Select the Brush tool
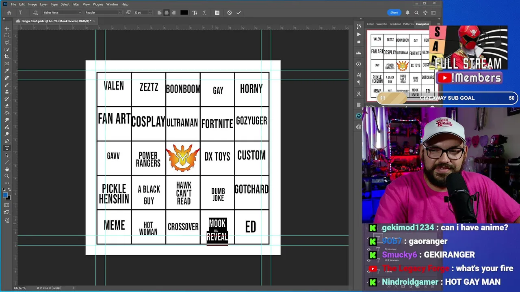Viewport: 520px width, 292px height. tap(7, 85)
